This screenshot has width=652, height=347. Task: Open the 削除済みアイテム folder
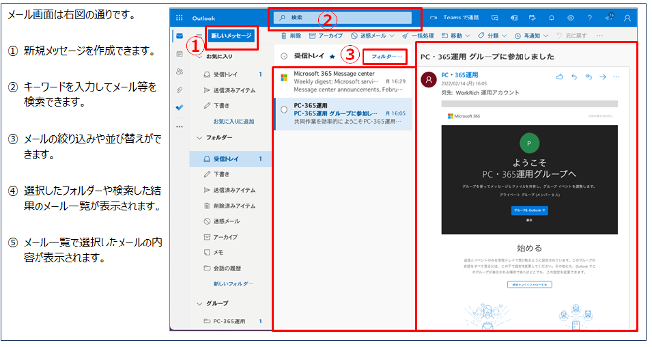point(230,206)
